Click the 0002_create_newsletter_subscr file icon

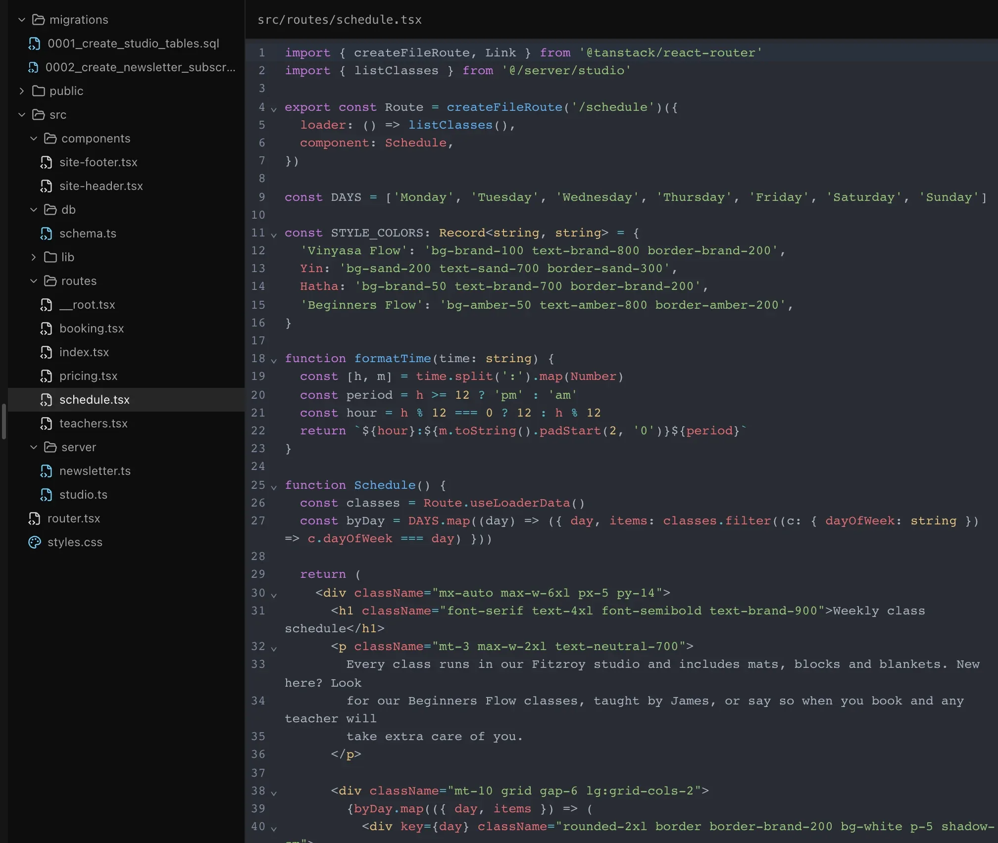[33, 67]
